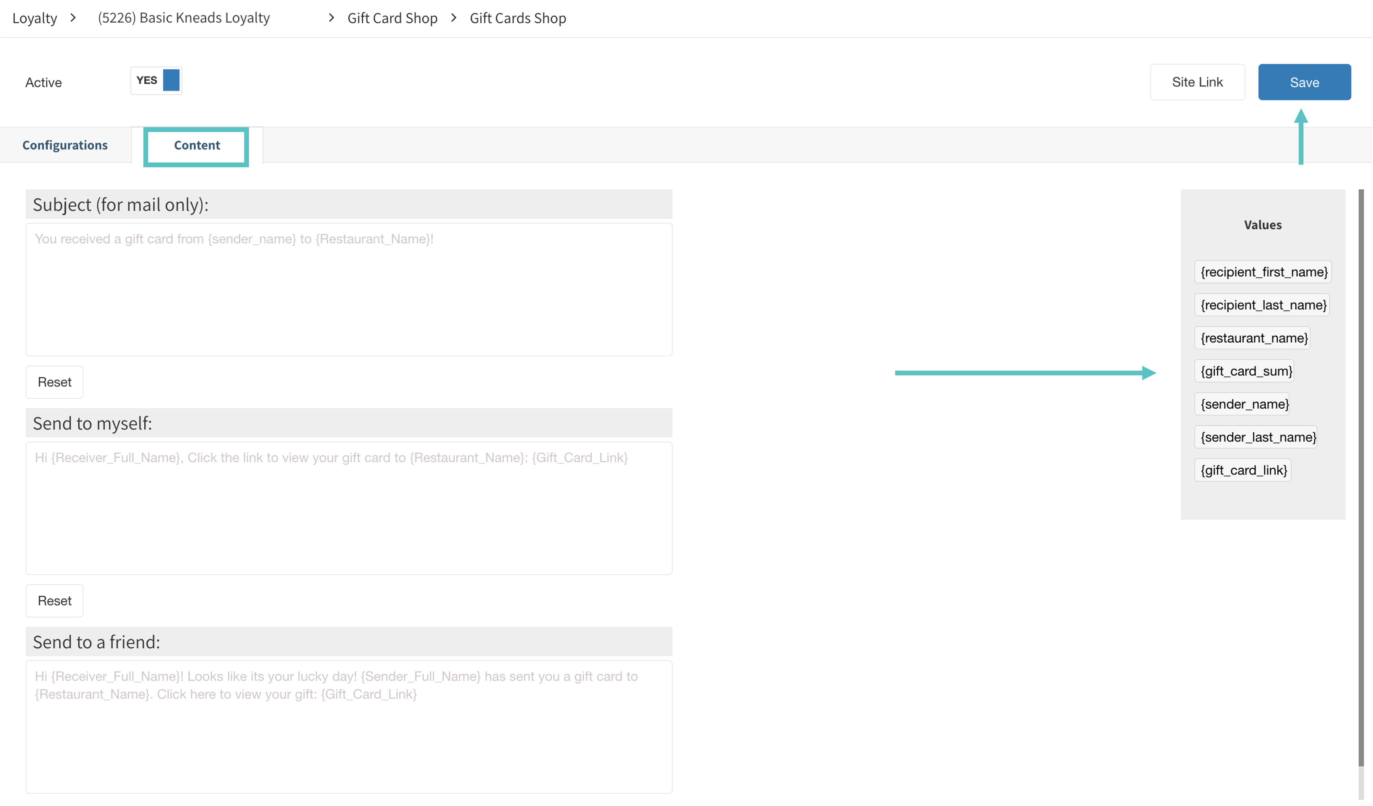Click chevron before Gift Cards Shop

pyautogui.click(x=453, y=18)
